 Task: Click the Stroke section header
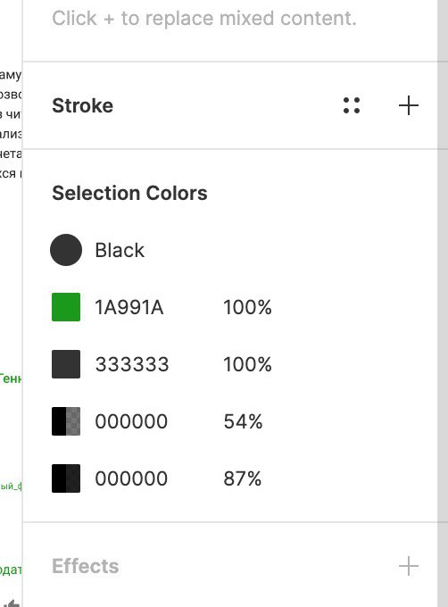coord(82,105)
